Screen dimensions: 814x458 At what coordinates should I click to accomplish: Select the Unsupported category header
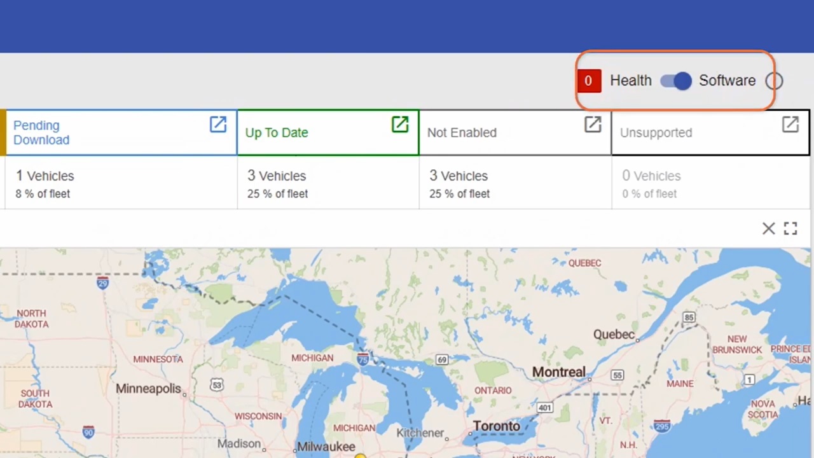tap(656, 133)
